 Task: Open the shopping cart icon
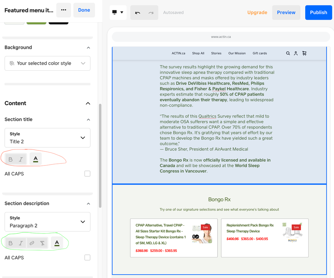tap(304, 53)
